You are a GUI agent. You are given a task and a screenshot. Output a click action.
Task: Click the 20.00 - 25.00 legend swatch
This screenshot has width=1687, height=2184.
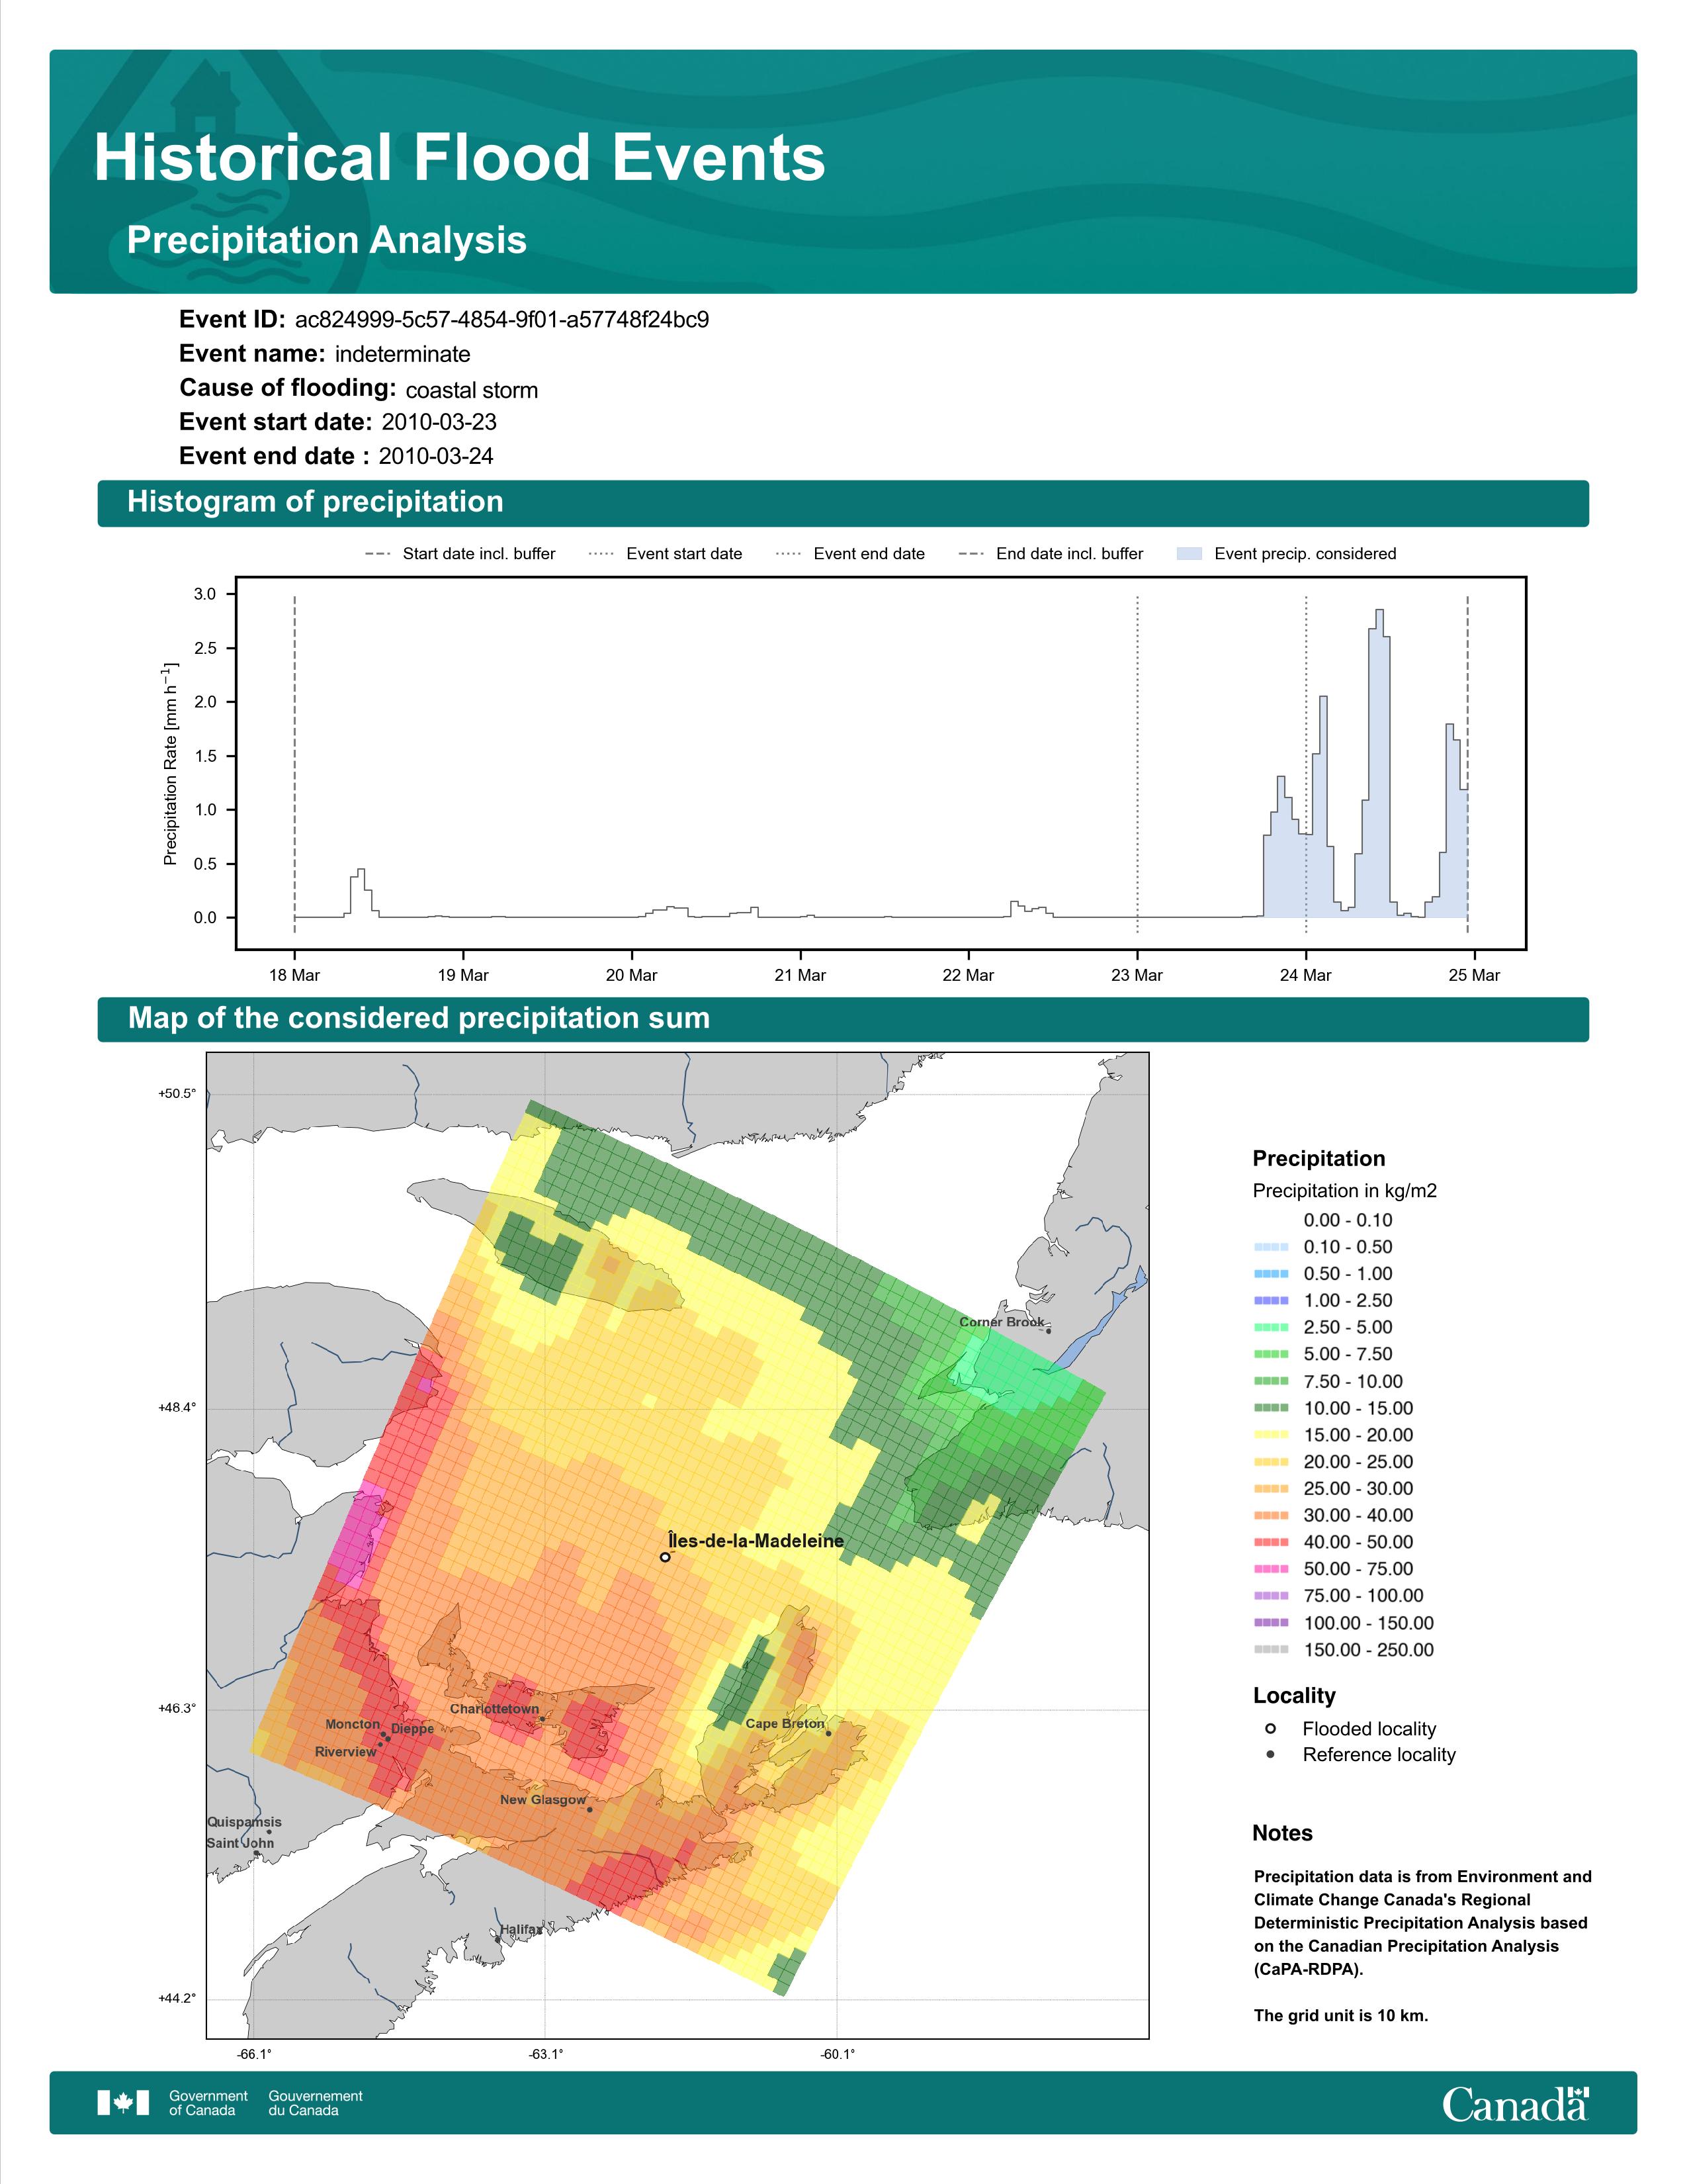(1270, 1462)
